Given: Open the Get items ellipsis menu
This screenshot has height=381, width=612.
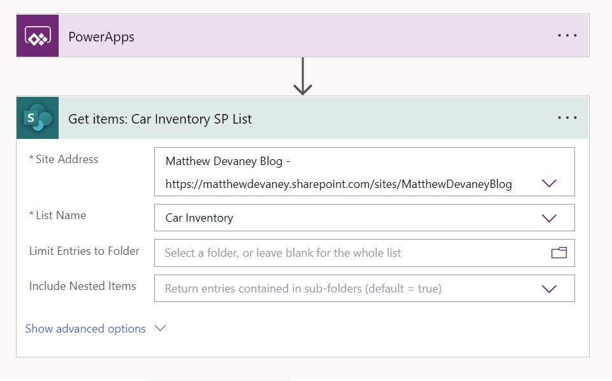Looking at the screenshot, I should [x=567, y=117].
